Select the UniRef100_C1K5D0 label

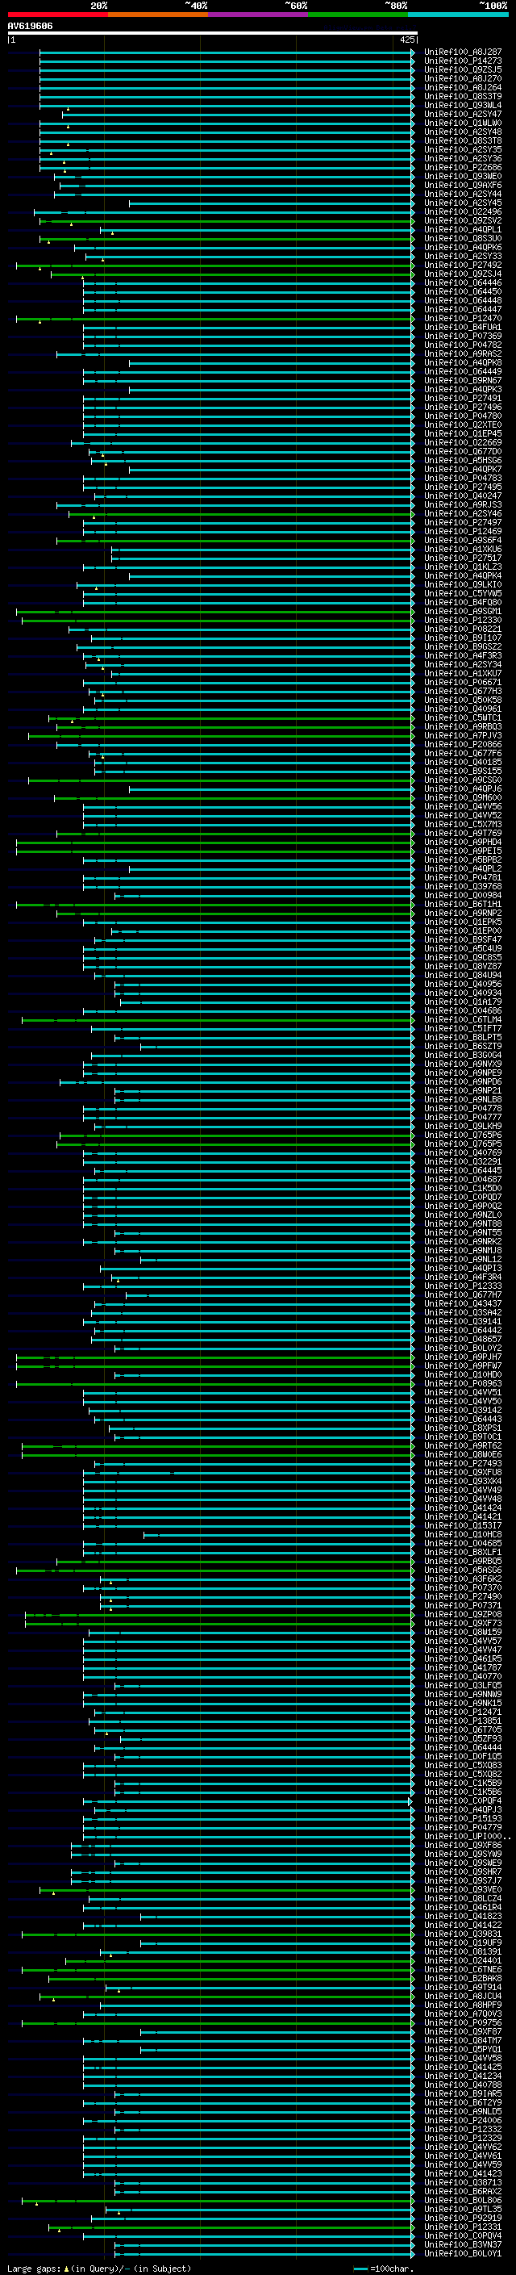click(462, 1189)
